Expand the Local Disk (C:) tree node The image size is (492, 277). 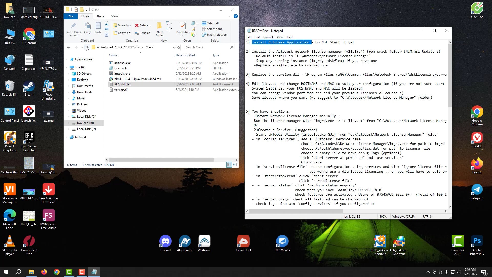(68, 117)
